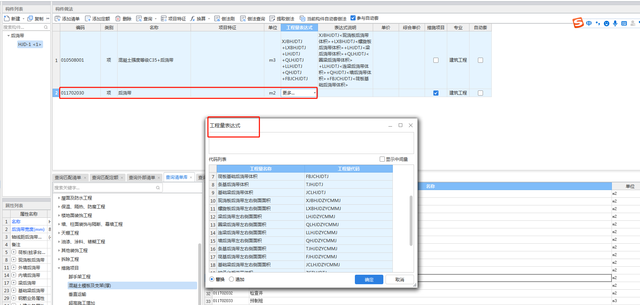Open the 查询 dropdown arrow
The width and height of the screenshot is (640, 305).
point(156,19)
